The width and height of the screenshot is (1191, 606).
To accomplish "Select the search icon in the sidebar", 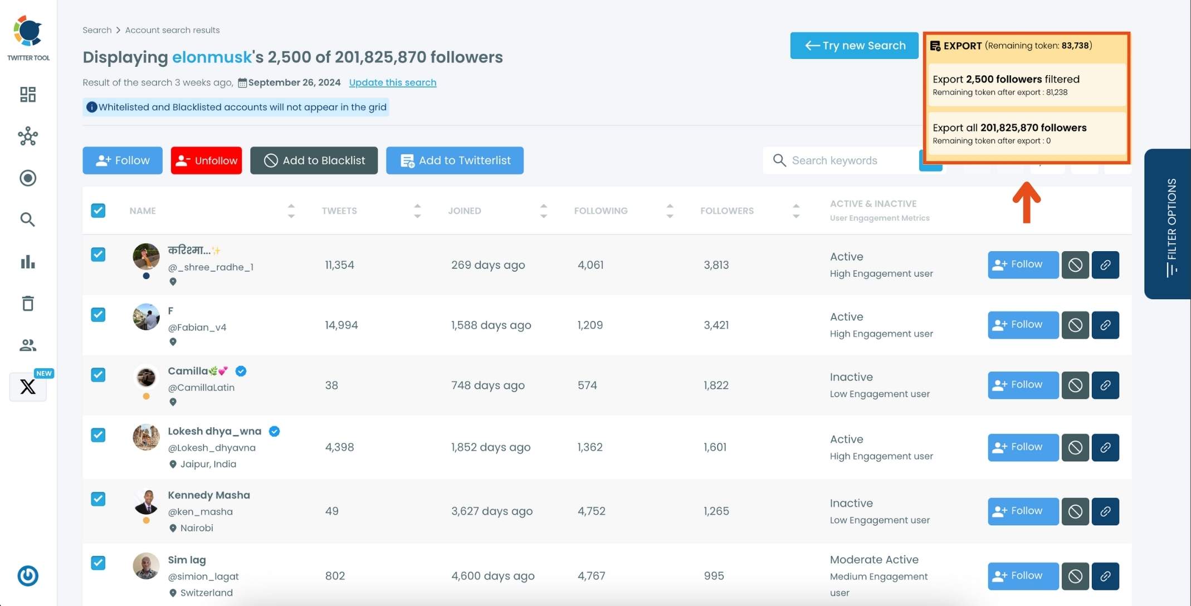I will [27, 219].
